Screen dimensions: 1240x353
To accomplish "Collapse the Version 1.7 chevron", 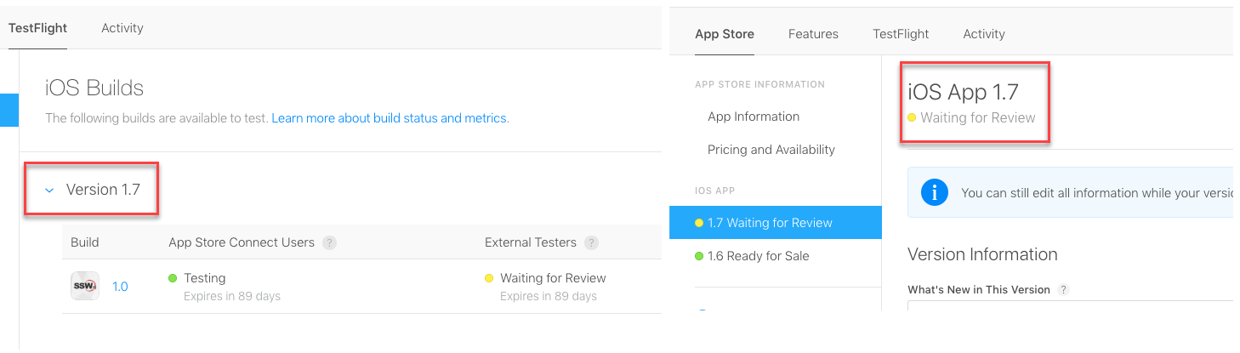I will pos(49,191).
